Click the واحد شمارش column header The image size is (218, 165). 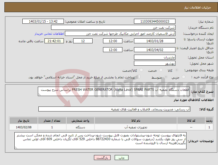[x=80, y=121]
